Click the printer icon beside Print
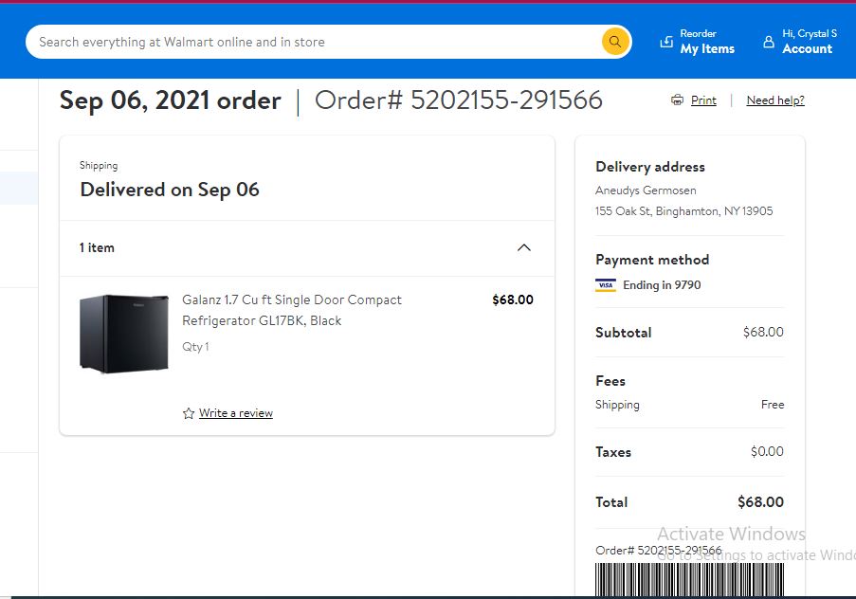The height and width of the screenshot is (599, 856). coord(677,100)
